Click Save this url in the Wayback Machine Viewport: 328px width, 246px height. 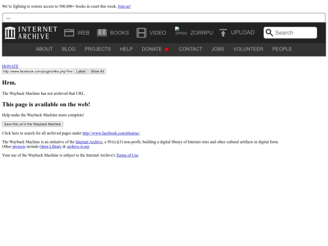click(32, 125)
